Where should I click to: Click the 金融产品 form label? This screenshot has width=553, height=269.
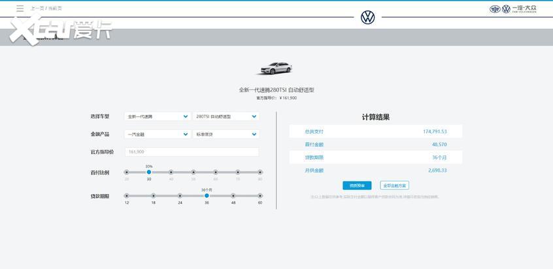100,134
